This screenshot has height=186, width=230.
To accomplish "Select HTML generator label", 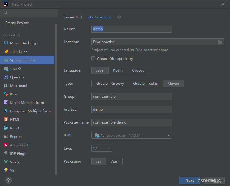I will [15, 120].
